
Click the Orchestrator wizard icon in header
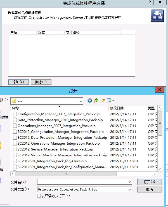tap(158, 16)
